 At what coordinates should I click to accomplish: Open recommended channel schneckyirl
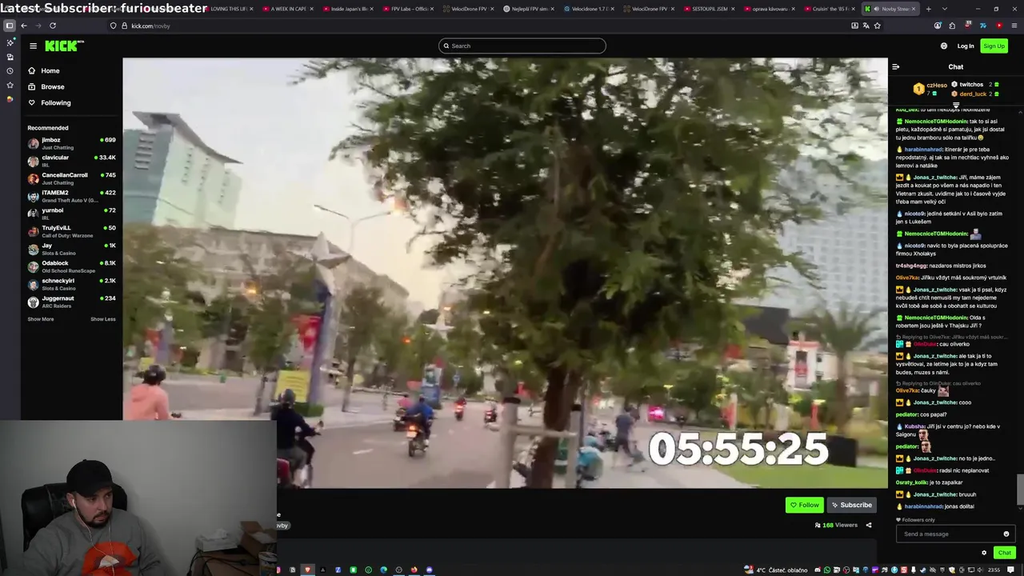click(71, 284)
